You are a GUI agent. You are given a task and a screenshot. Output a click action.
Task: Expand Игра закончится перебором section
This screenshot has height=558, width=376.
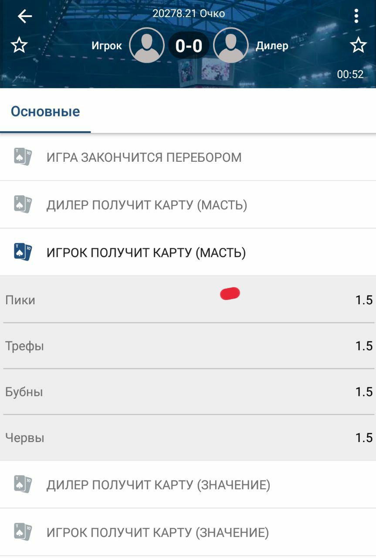[x=144, y=157]
